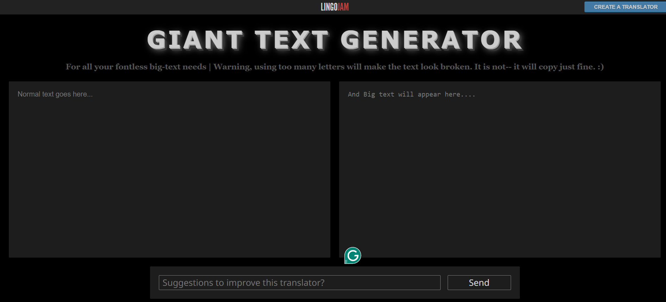
Task: Click into the normal text input box
Action: coord(169,169)
